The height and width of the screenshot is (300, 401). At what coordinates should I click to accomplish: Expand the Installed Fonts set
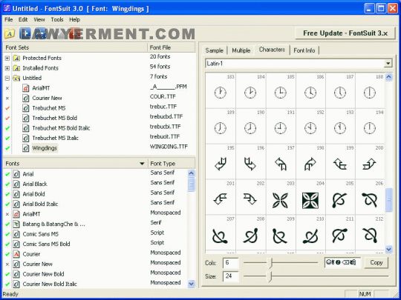pyautogui.click(x=7, y=68)
